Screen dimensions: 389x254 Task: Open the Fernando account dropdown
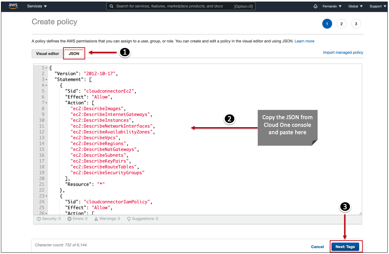[x=332, y=6]
